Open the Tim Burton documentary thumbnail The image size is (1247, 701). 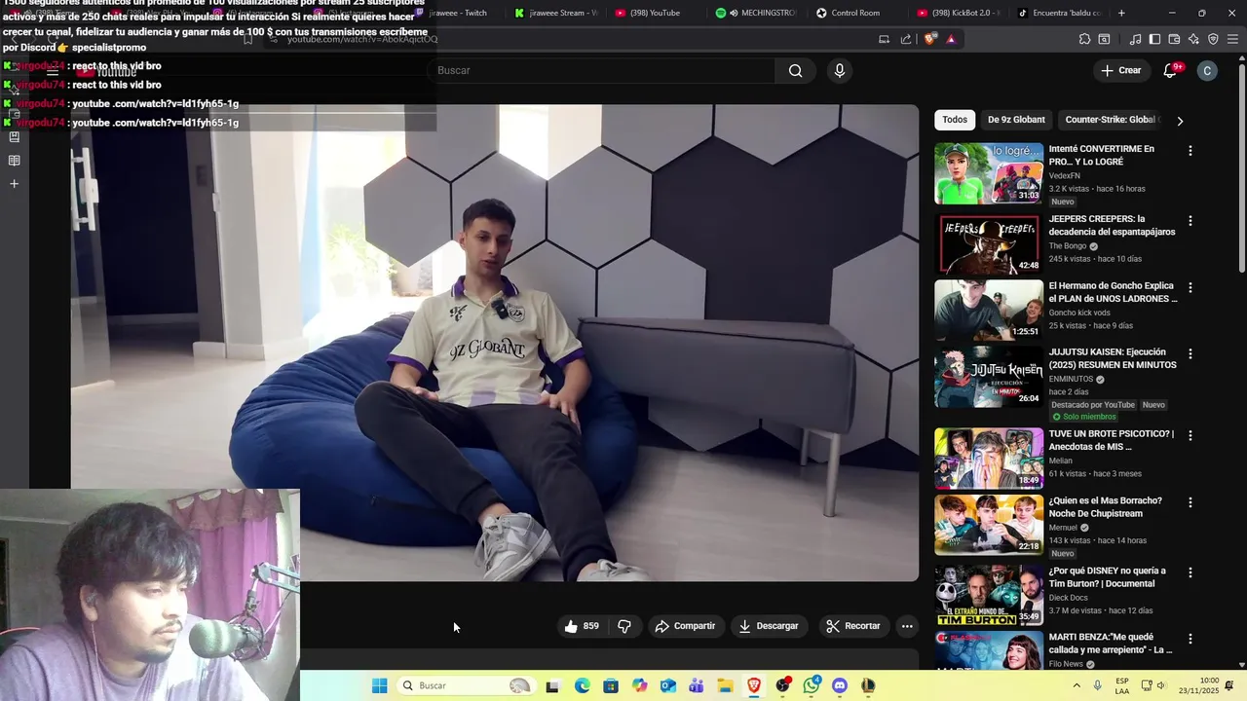(x=989, y=595)
